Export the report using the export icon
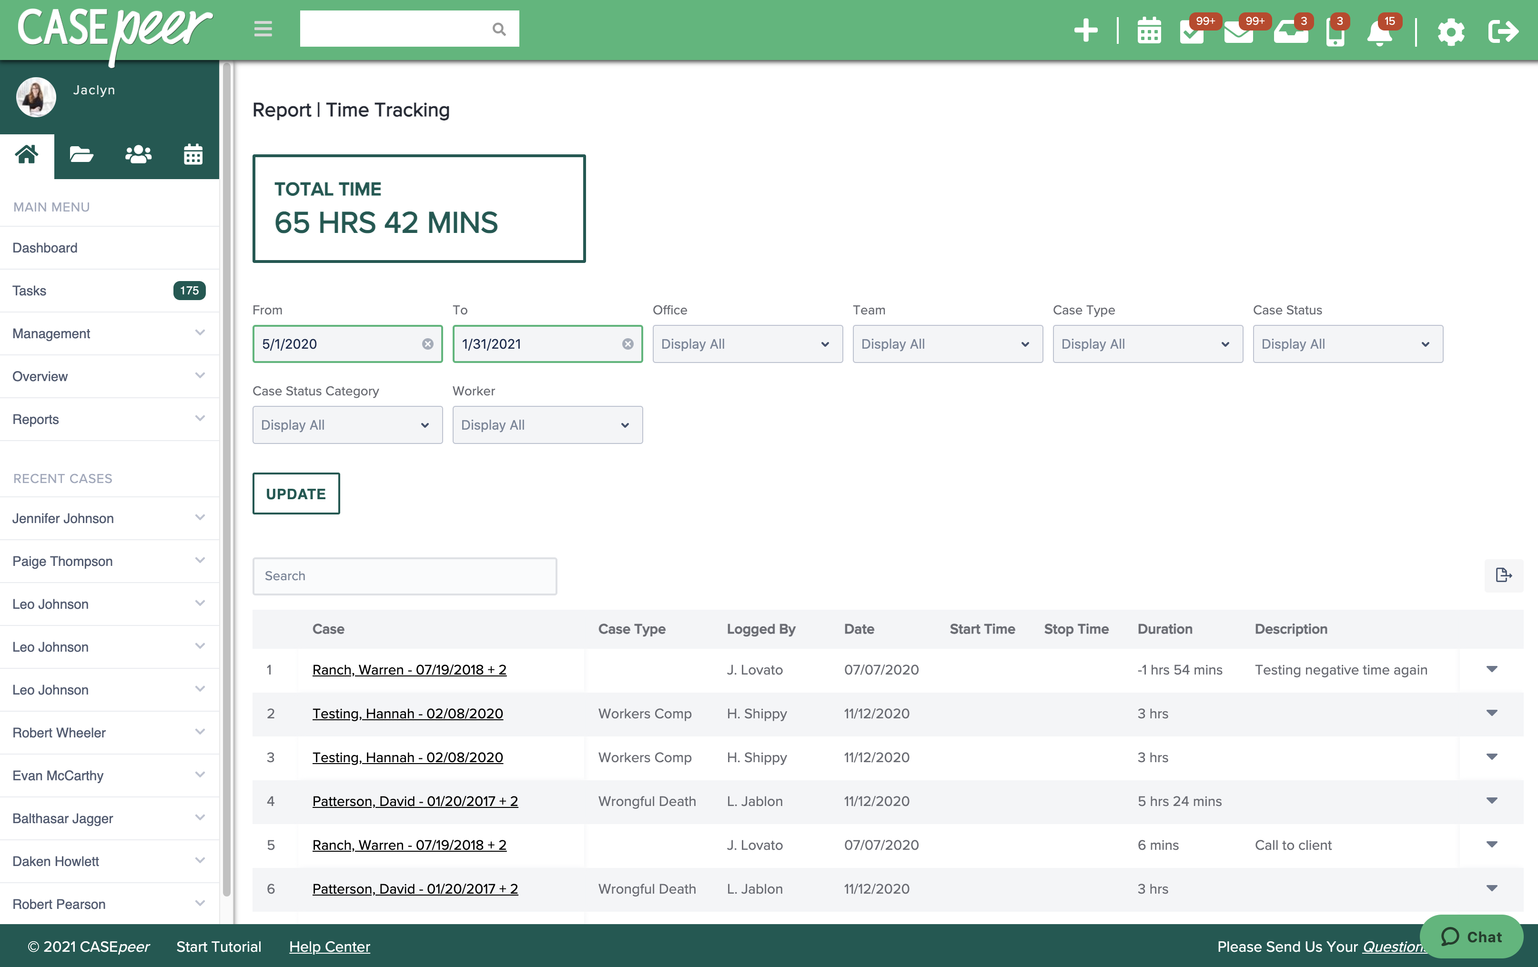The image size is (1538, 967). (x=1504, y=575)
